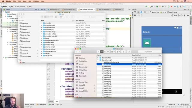Refresh the layout preview

click(135, 12)
